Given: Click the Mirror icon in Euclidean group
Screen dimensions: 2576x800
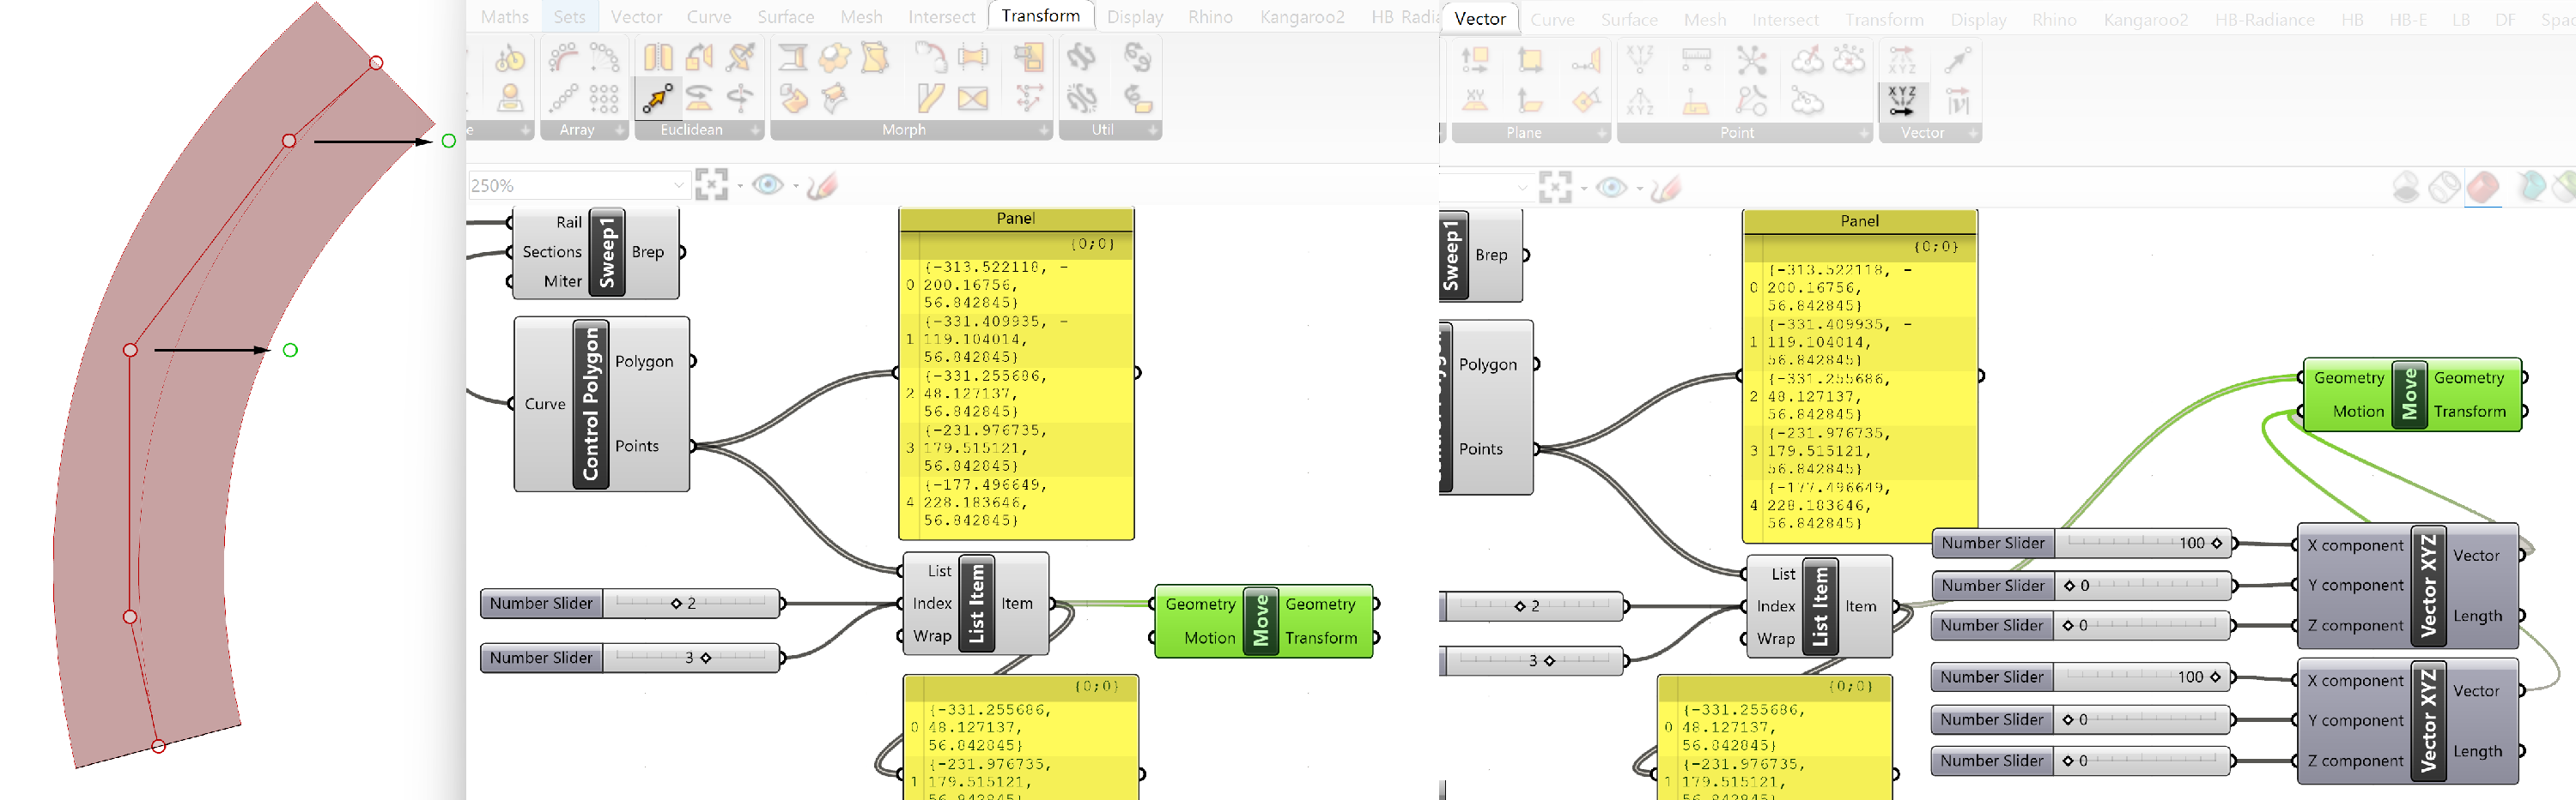Looking at the screenshot, I should (x=657, y=57).
